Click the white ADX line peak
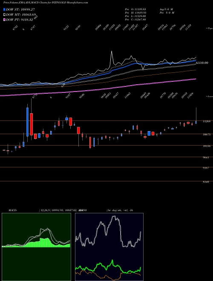Screen dimensions: 213x281 tap(114, 216)
